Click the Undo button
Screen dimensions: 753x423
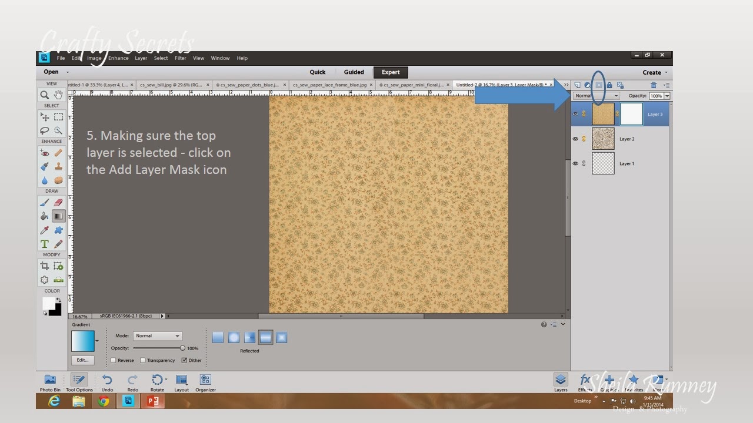coord(107,382)
